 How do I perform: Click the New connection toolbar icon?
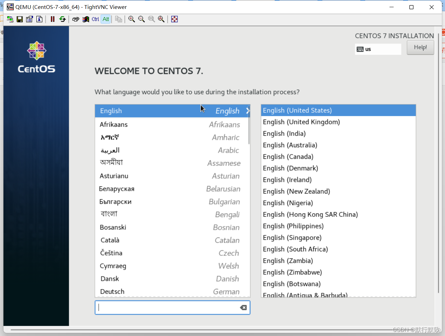pyautogui.click(x=10, y=19)
